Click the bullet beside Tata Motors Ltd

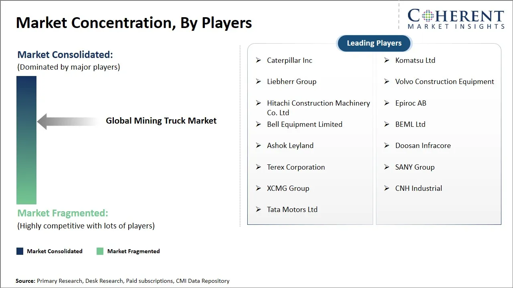point(259,210)
